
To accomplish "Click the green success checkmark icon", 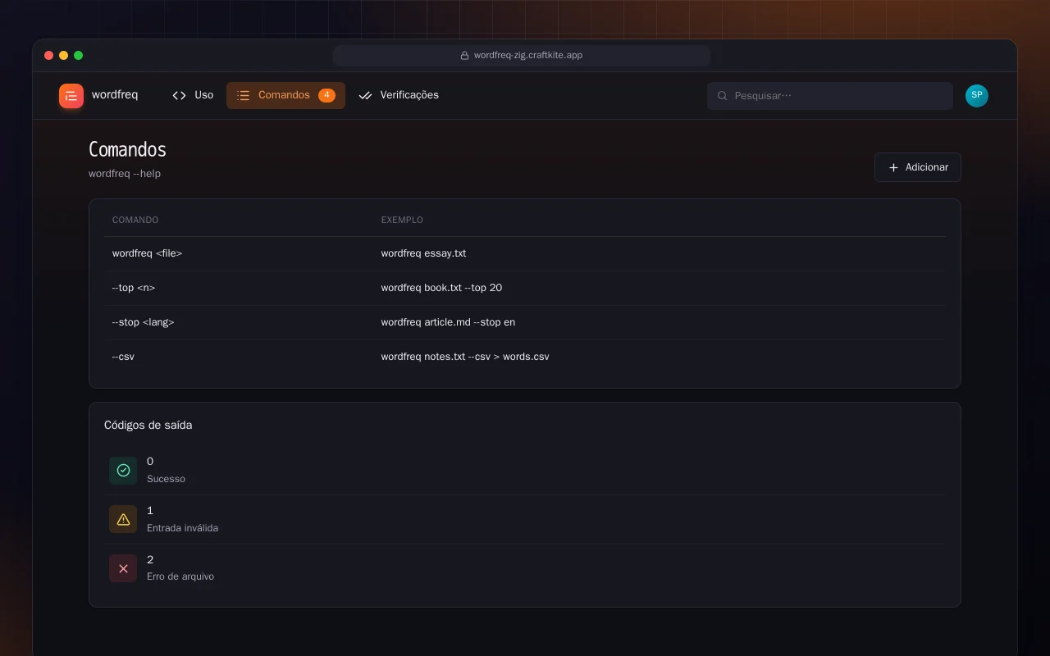I will 123,471.
